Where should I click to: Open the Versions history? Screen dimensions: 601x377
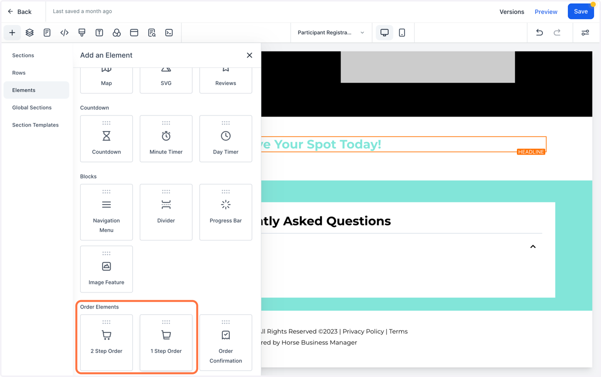pos(512,11)
